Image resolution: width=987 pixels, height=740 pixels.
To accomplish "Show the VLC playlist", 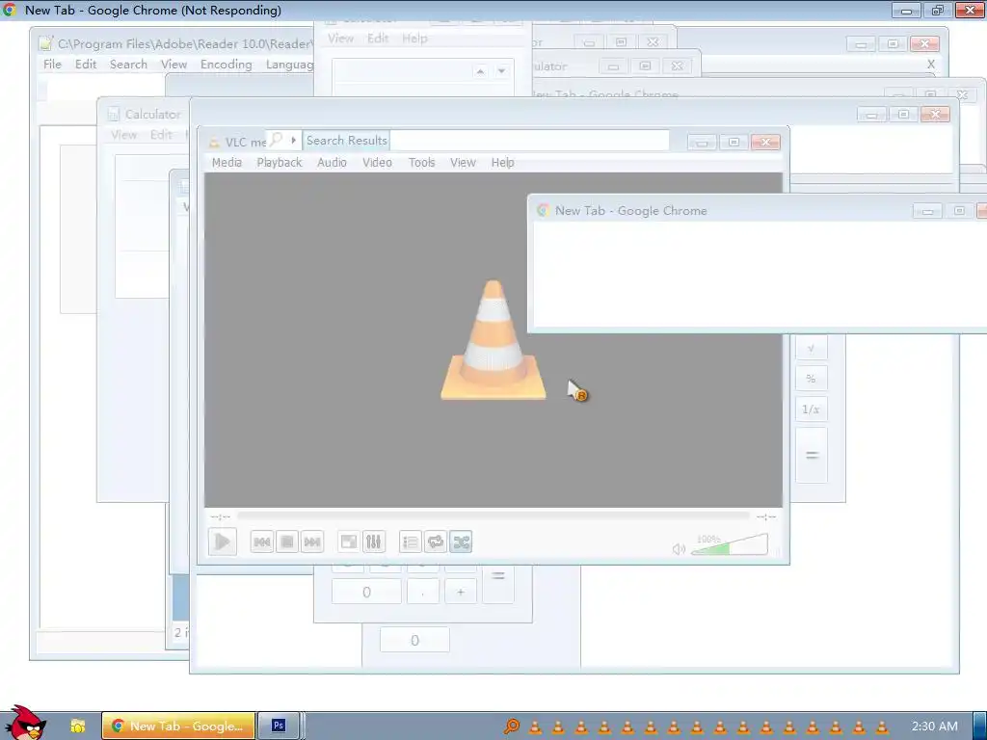I will click(x=411, y=542).
